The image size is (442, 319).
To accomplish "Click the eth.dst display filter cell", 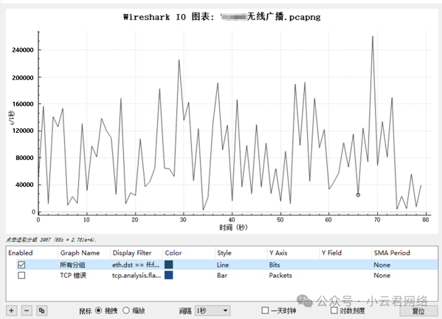I will coord(135,265).
